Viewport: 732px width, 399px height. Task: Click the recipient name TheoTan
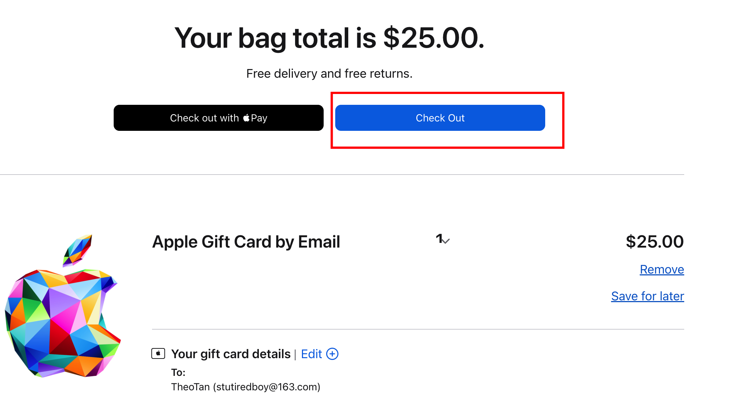click(x=190, y=387)
